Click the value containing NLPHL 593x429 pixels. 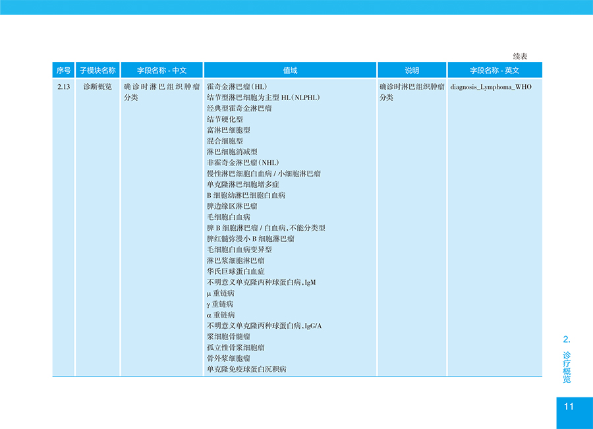coord(264,98)
